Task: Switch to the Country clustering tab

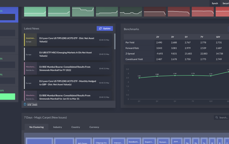Action: pyautogui.click(x=76, y=127)
